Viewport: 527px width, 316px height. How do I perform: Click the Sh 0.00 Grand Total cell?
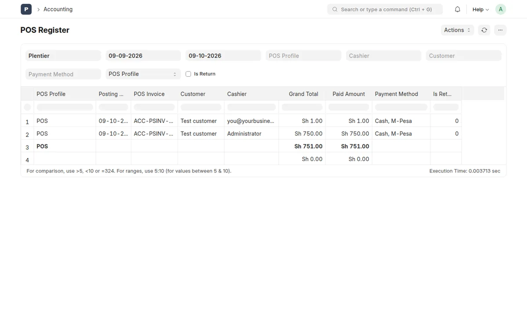coord(302,159)
